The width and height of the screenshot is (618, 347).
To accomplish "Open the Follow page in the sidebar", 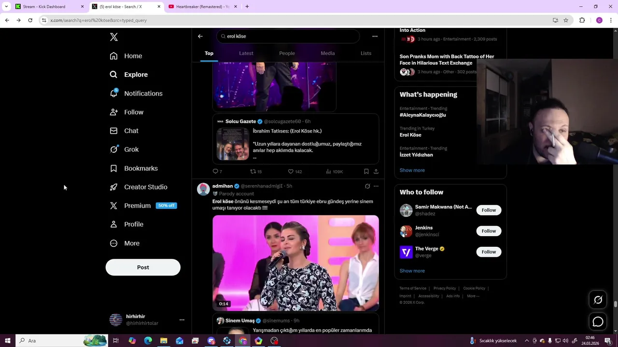I will point(126,112).
